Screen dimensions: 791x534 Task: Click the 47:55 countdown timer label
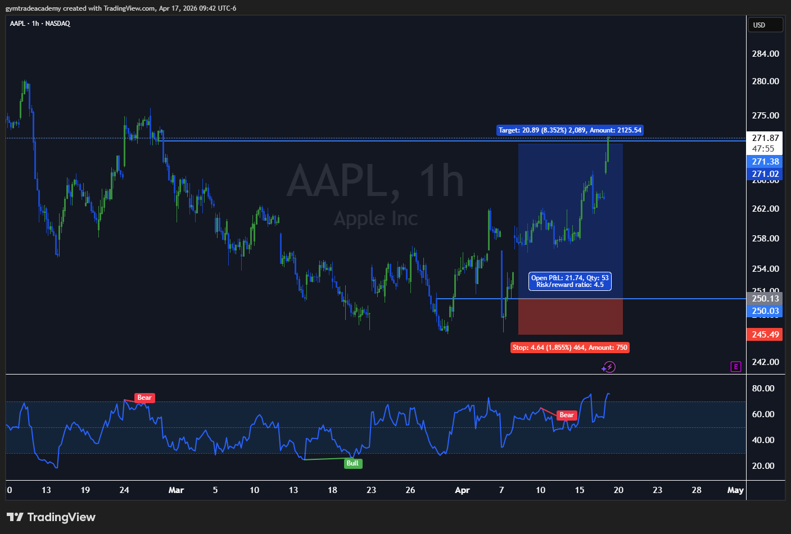point(763,149)
